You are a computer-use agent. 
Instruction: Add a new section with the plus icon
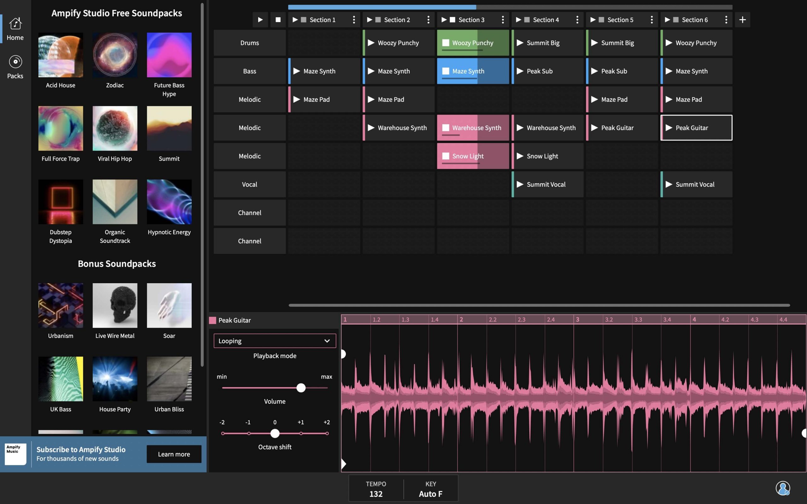click(742, 20)
